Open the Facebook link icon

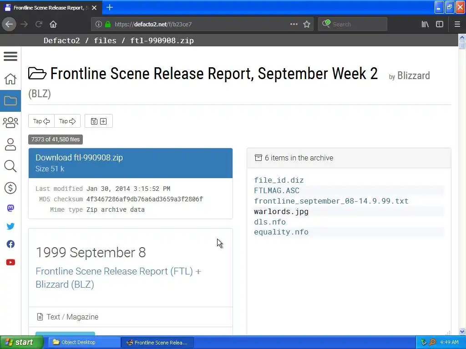click(x=10, y=244)
